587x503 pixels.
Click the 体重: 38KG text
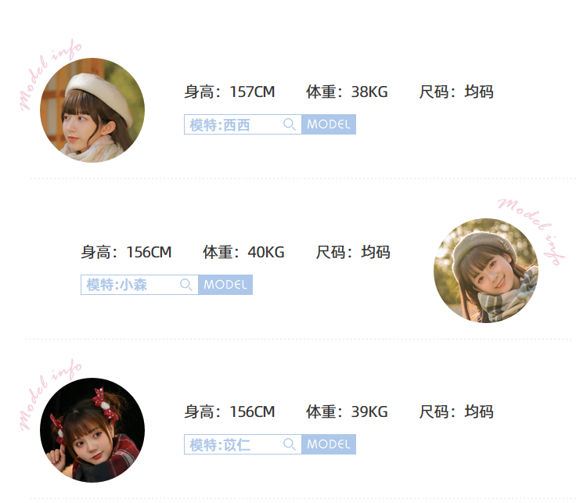(347, 92)
